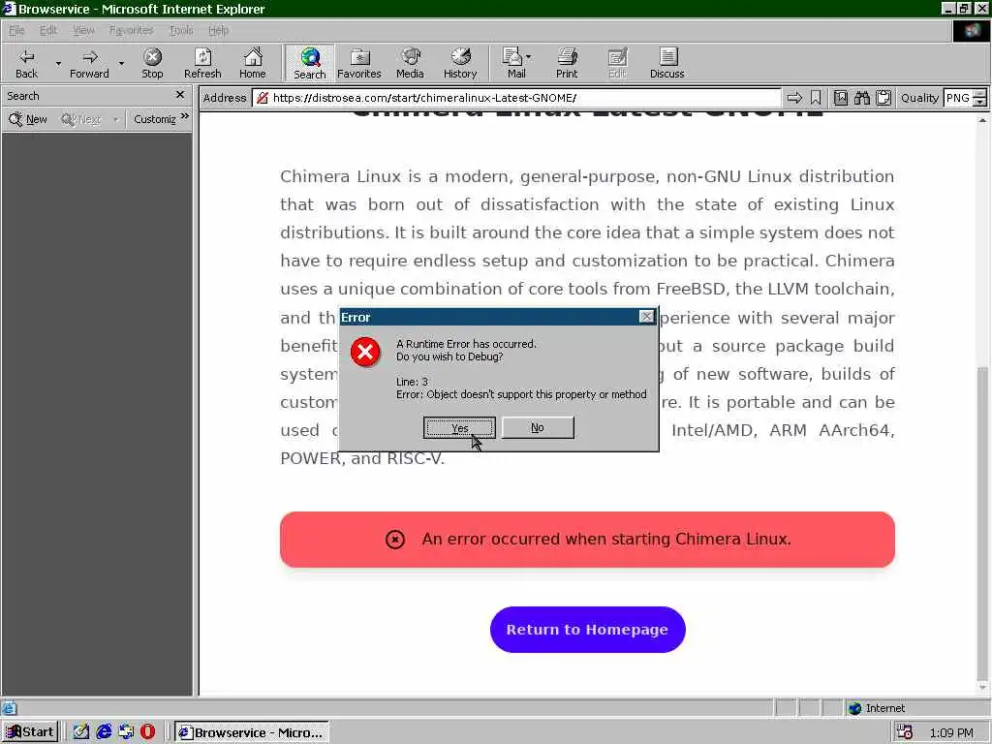992x744 pixels.
Task: Open the Help menu
Action: (x=218, y=30)
